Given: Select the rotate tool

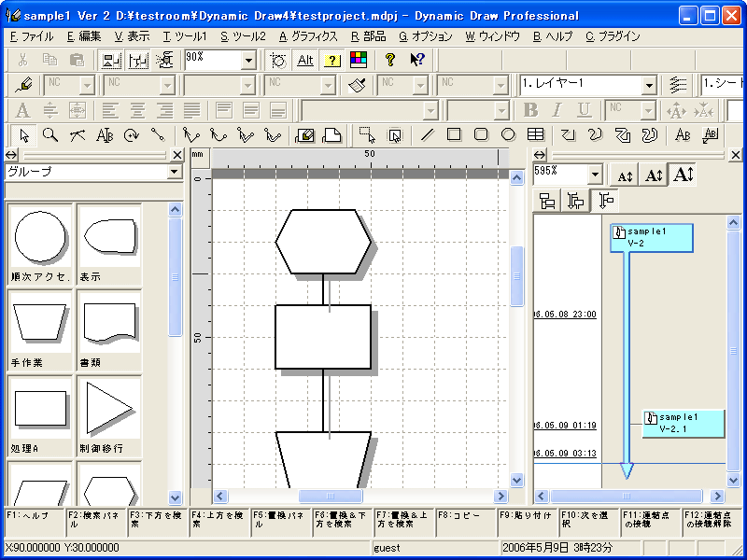Looking at the screenshot, I should click(132, 135).
